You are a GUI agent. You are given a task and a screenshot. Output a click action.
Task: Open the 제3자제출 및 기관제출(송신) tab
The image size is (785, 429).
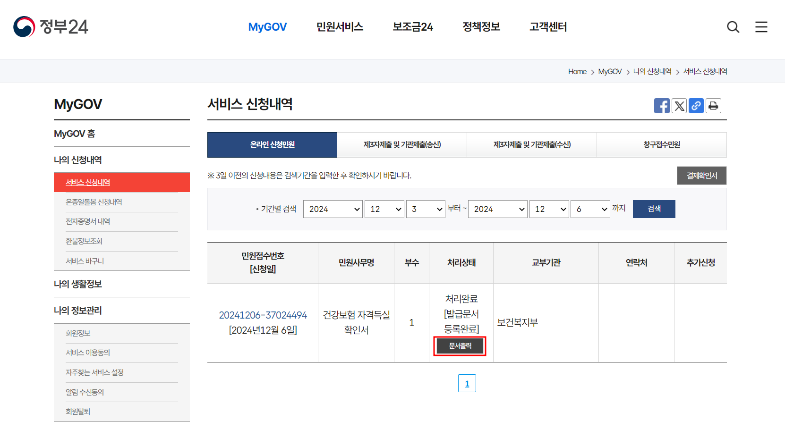coord(402,145)
